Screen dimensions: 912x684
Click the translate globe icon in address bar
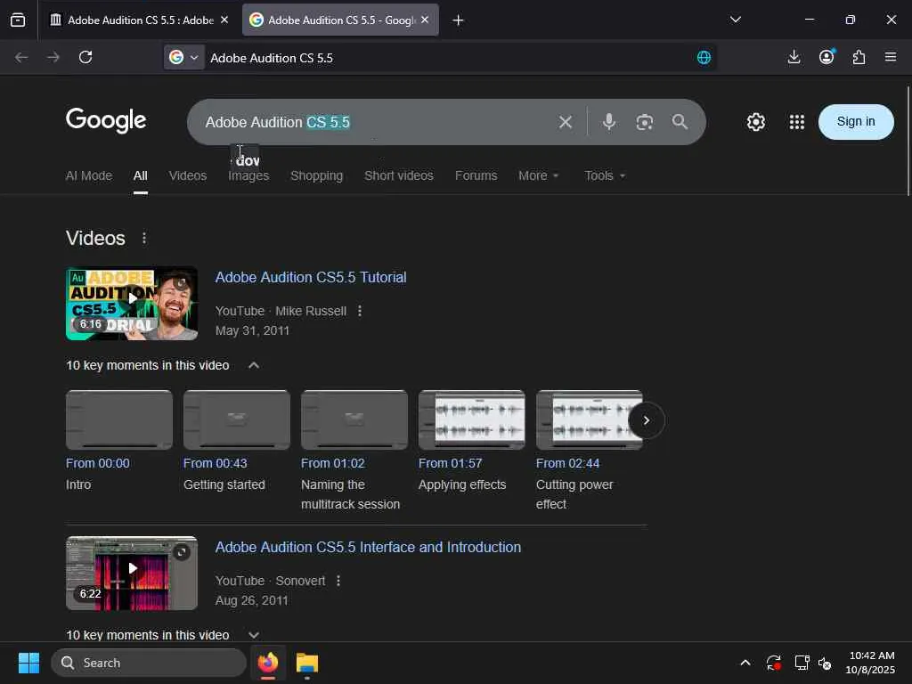click(x=704, y=58)
